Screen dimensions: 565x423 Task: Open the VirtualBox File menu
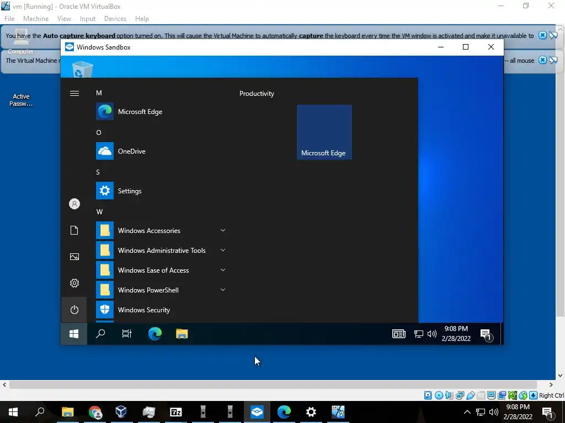[9, 19]
